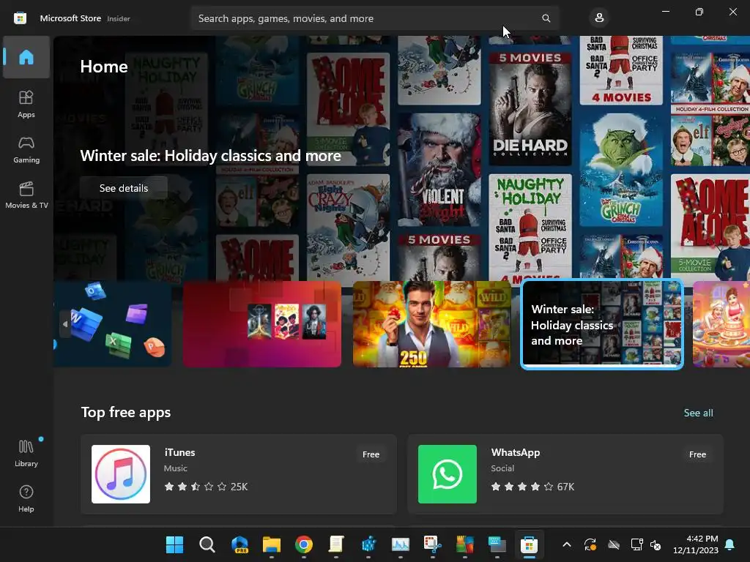
Task: Click the Violent Night movie poster
Action: (439, 170)
